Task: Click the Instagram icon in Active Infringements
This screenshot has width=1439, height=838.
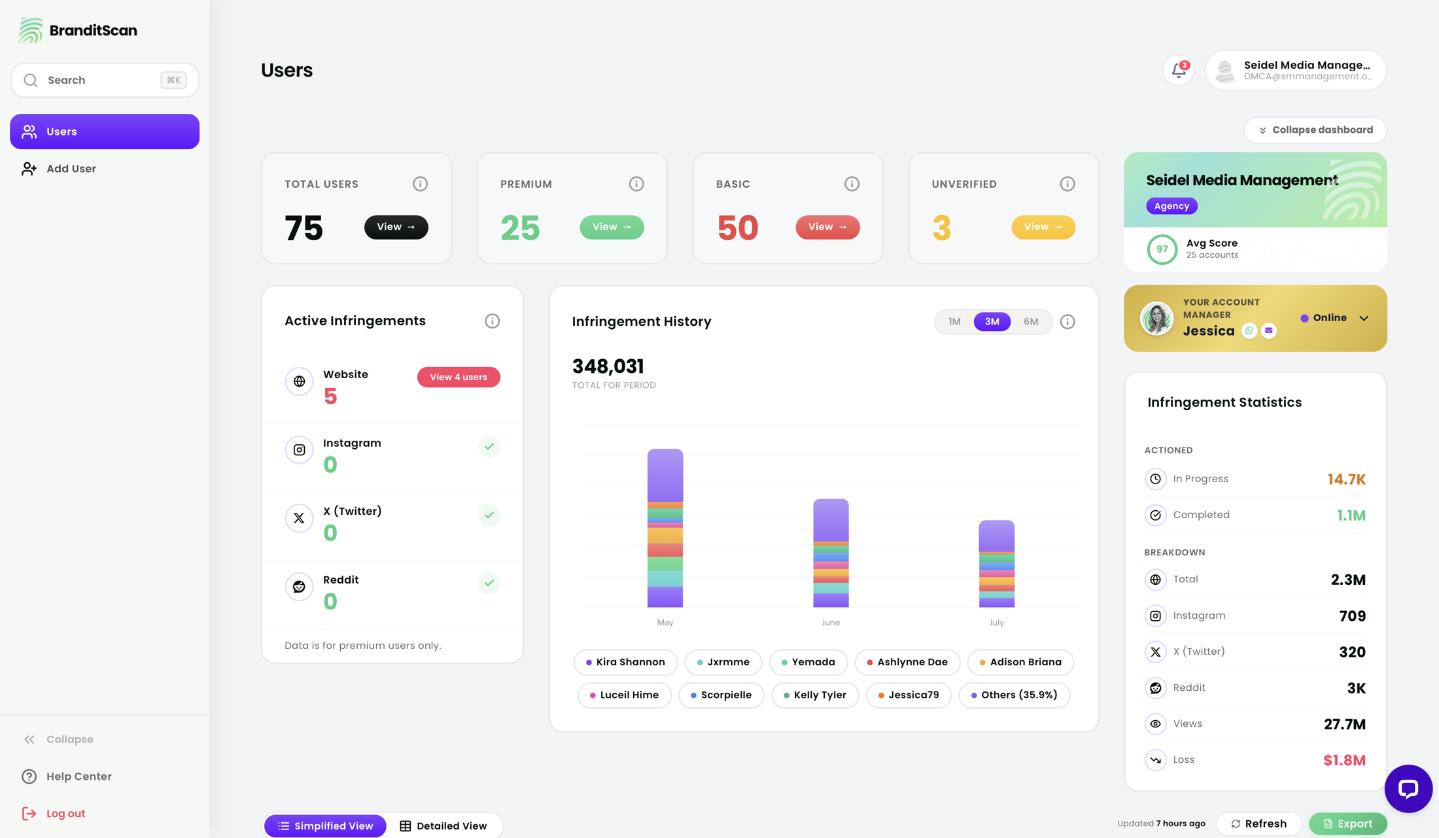Action: (x=299, y=449)
